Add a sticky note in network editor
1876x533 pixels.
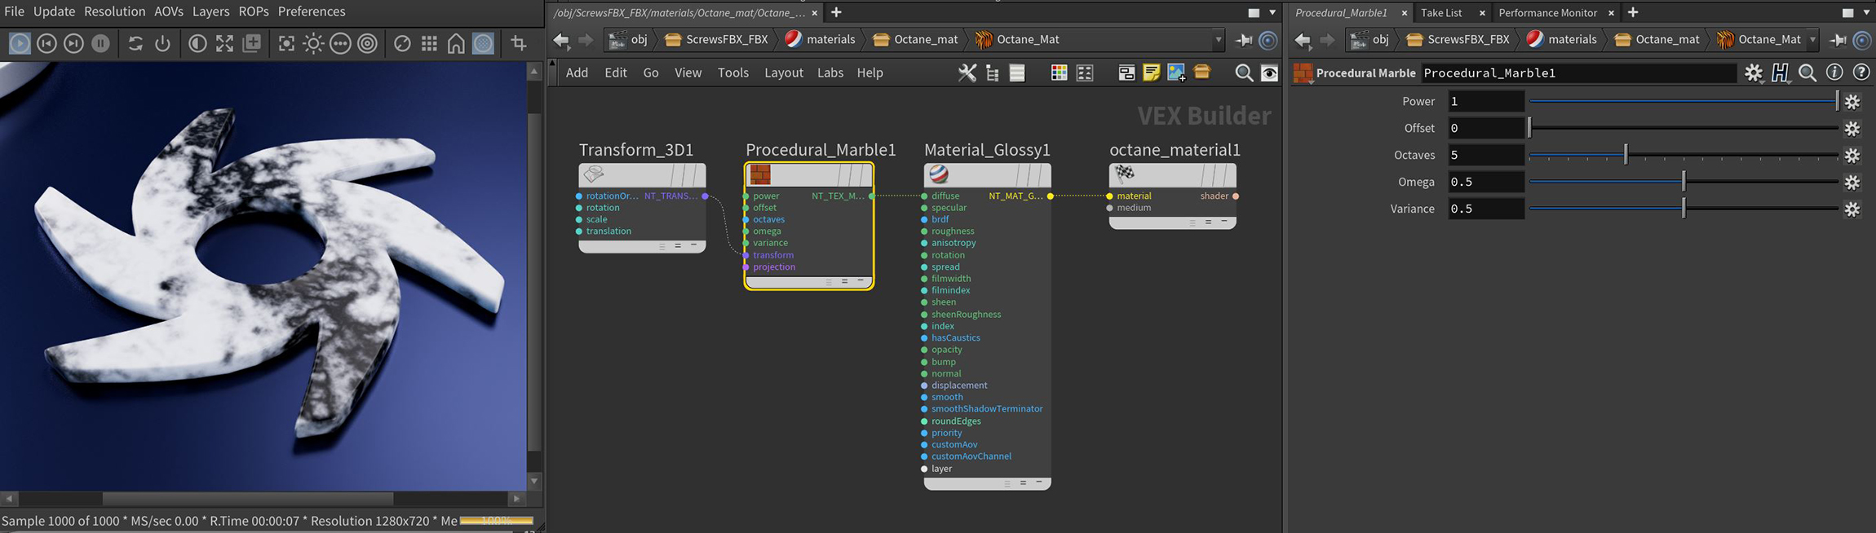1151,73
